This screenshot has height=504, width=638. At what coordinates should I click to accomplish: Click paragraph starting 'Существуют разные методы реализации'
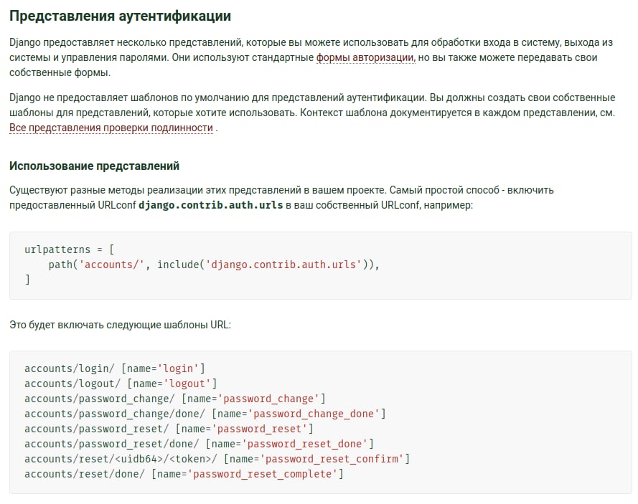281,198
